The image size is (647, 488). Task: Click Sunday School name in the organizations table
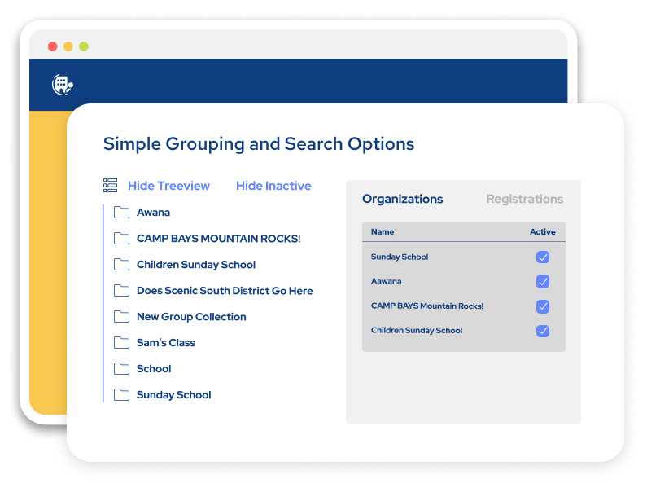400,257
